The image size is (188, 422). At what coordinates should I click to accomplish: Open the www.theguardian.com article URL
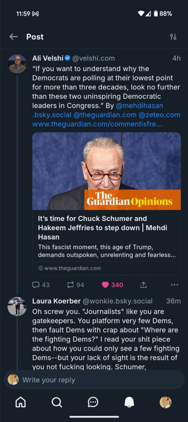[97, 124]
